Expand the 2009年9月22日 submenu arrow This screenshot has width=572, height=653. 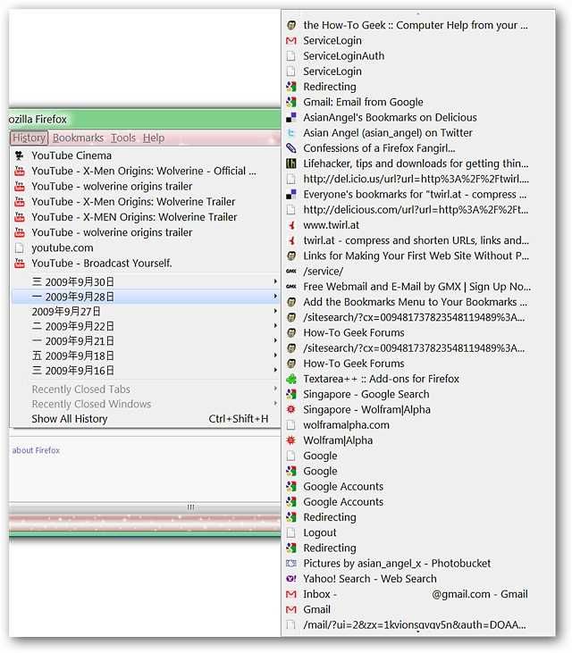[x=275, y=326]
